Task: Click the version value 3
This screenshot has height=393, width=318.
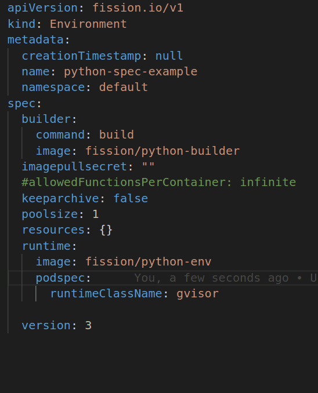Action: 88,325
